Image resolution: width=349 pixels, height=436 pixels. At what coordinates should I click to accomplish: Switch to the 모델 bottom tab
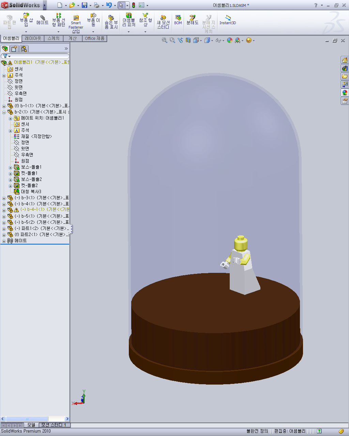(x=31, y=425)
